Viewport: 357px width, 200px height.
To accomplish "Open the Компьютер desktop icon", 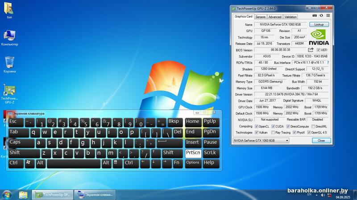I will click(x=10, y=36).
